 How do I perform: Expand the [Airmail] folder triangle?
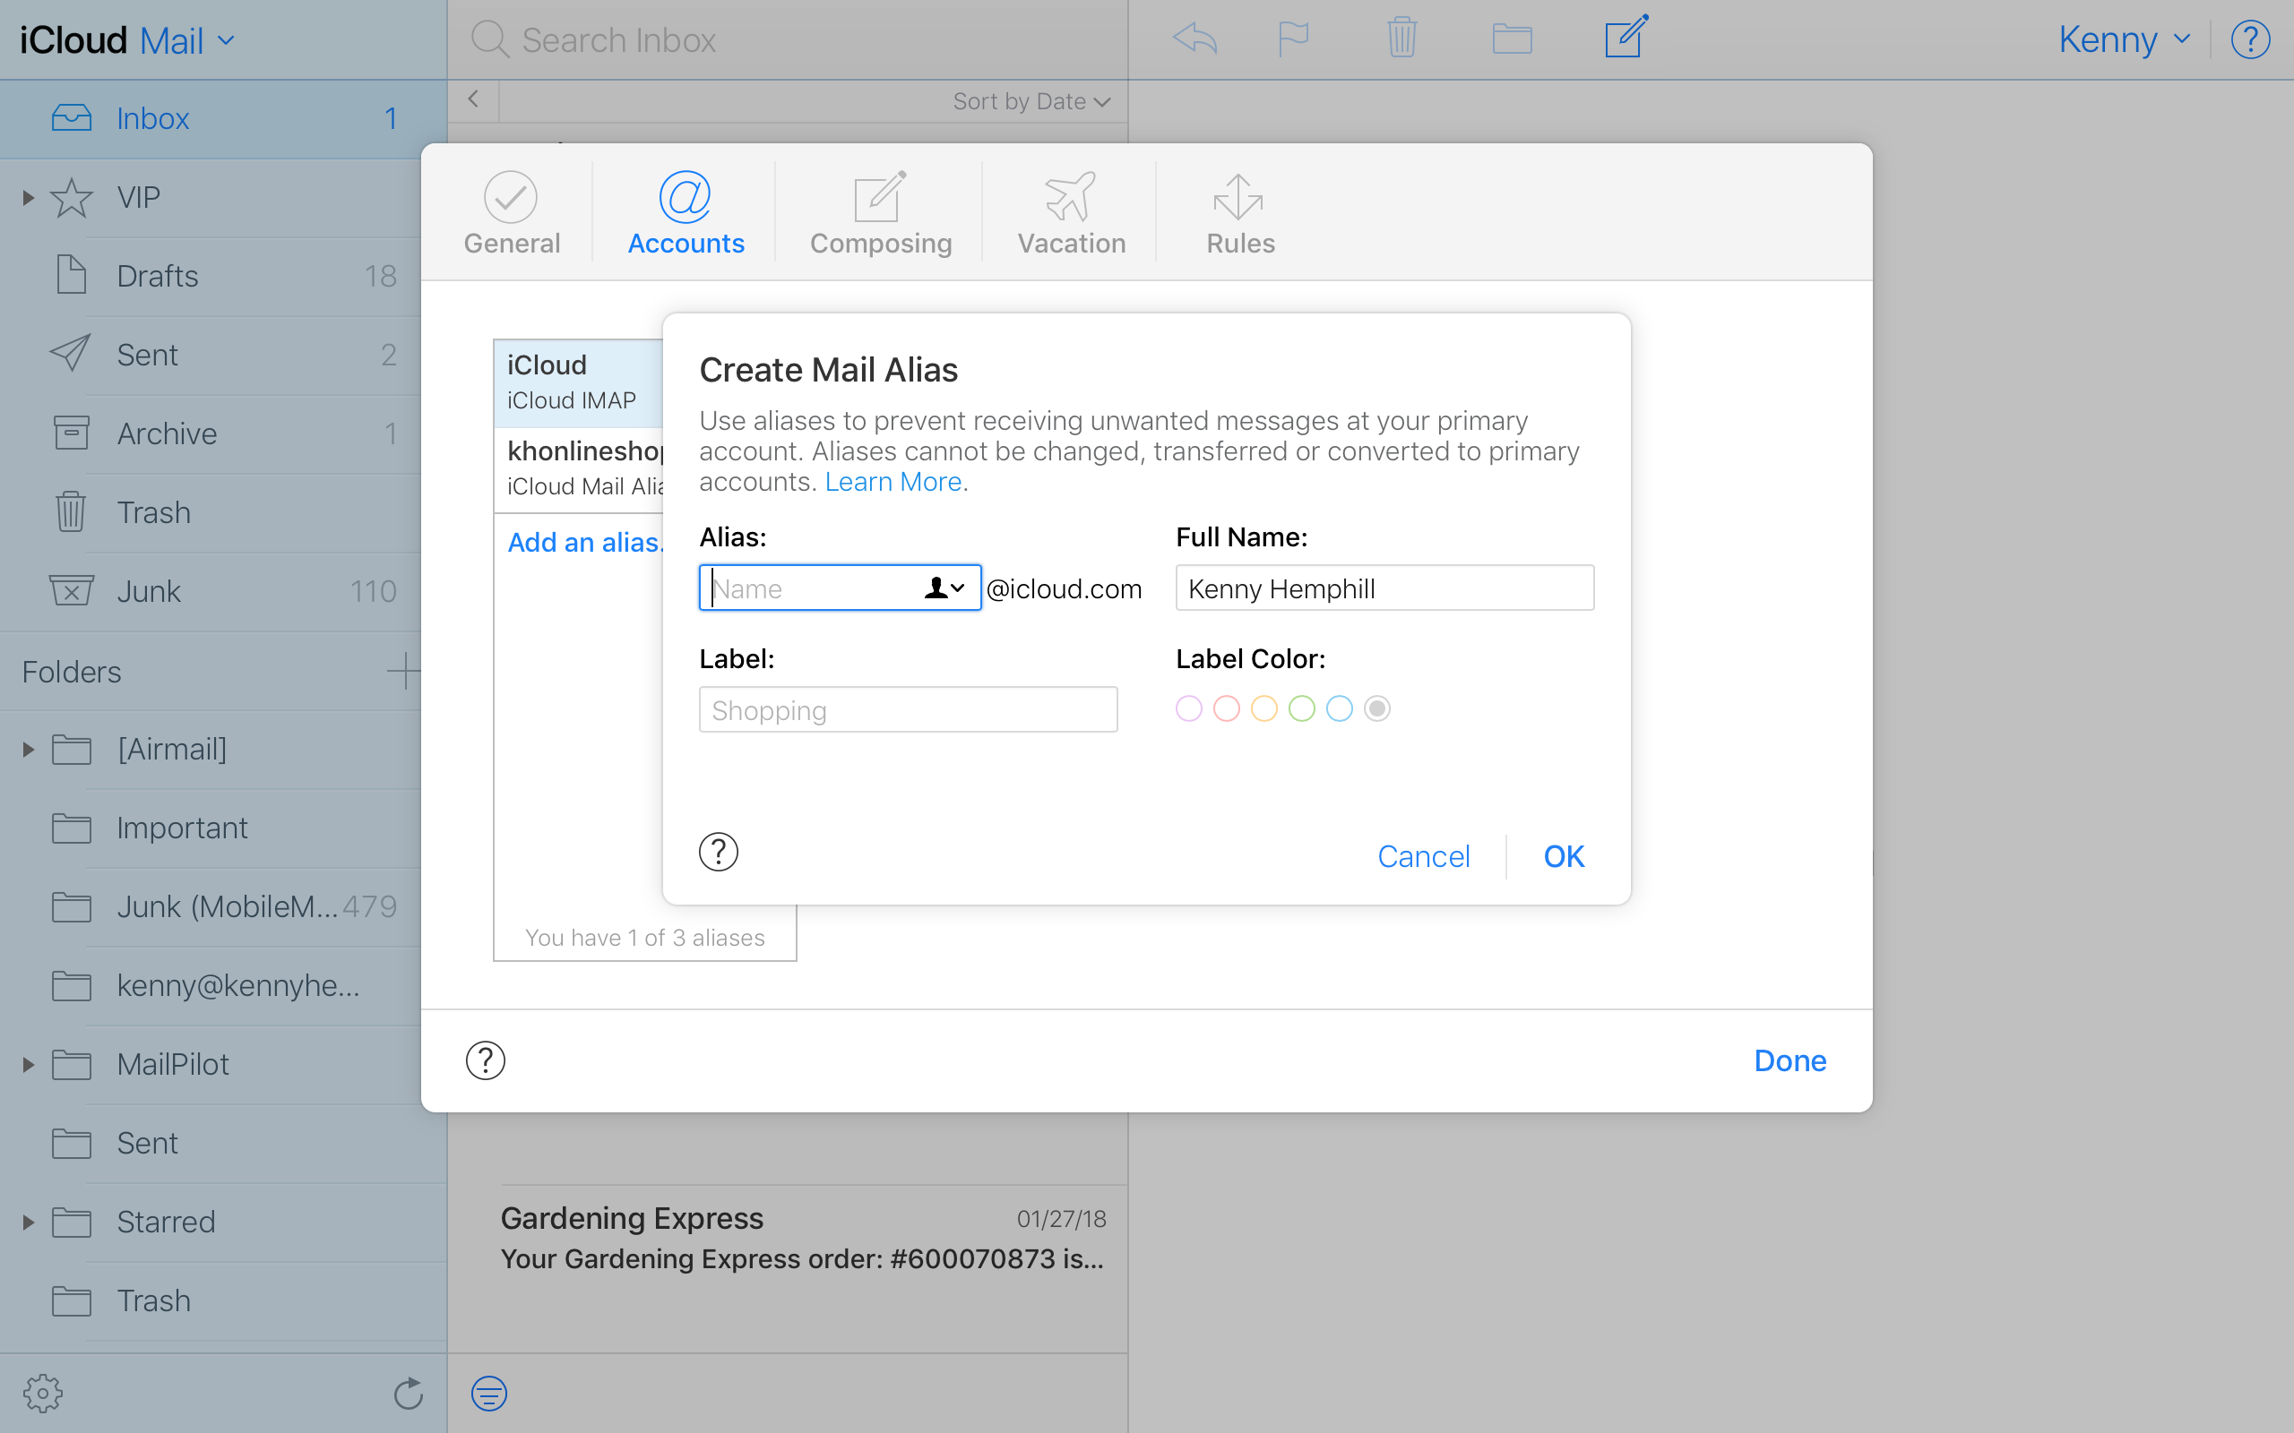(28, 749)
